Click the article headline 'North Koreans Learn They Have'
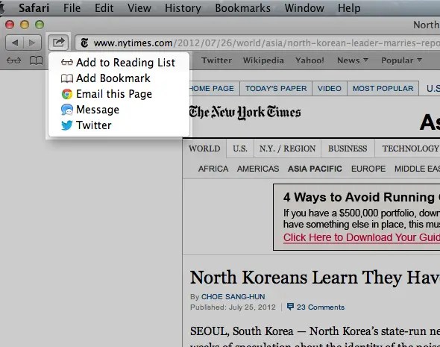 (315, 278)
